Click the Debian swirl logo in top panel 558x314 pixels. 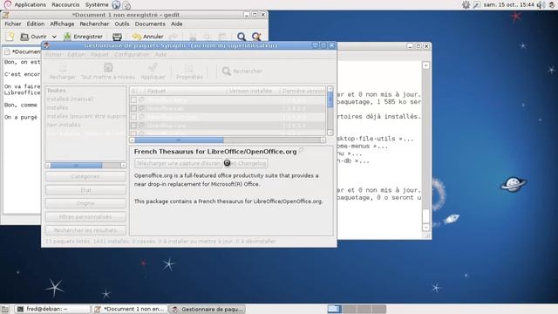click(x=8, y=4)
